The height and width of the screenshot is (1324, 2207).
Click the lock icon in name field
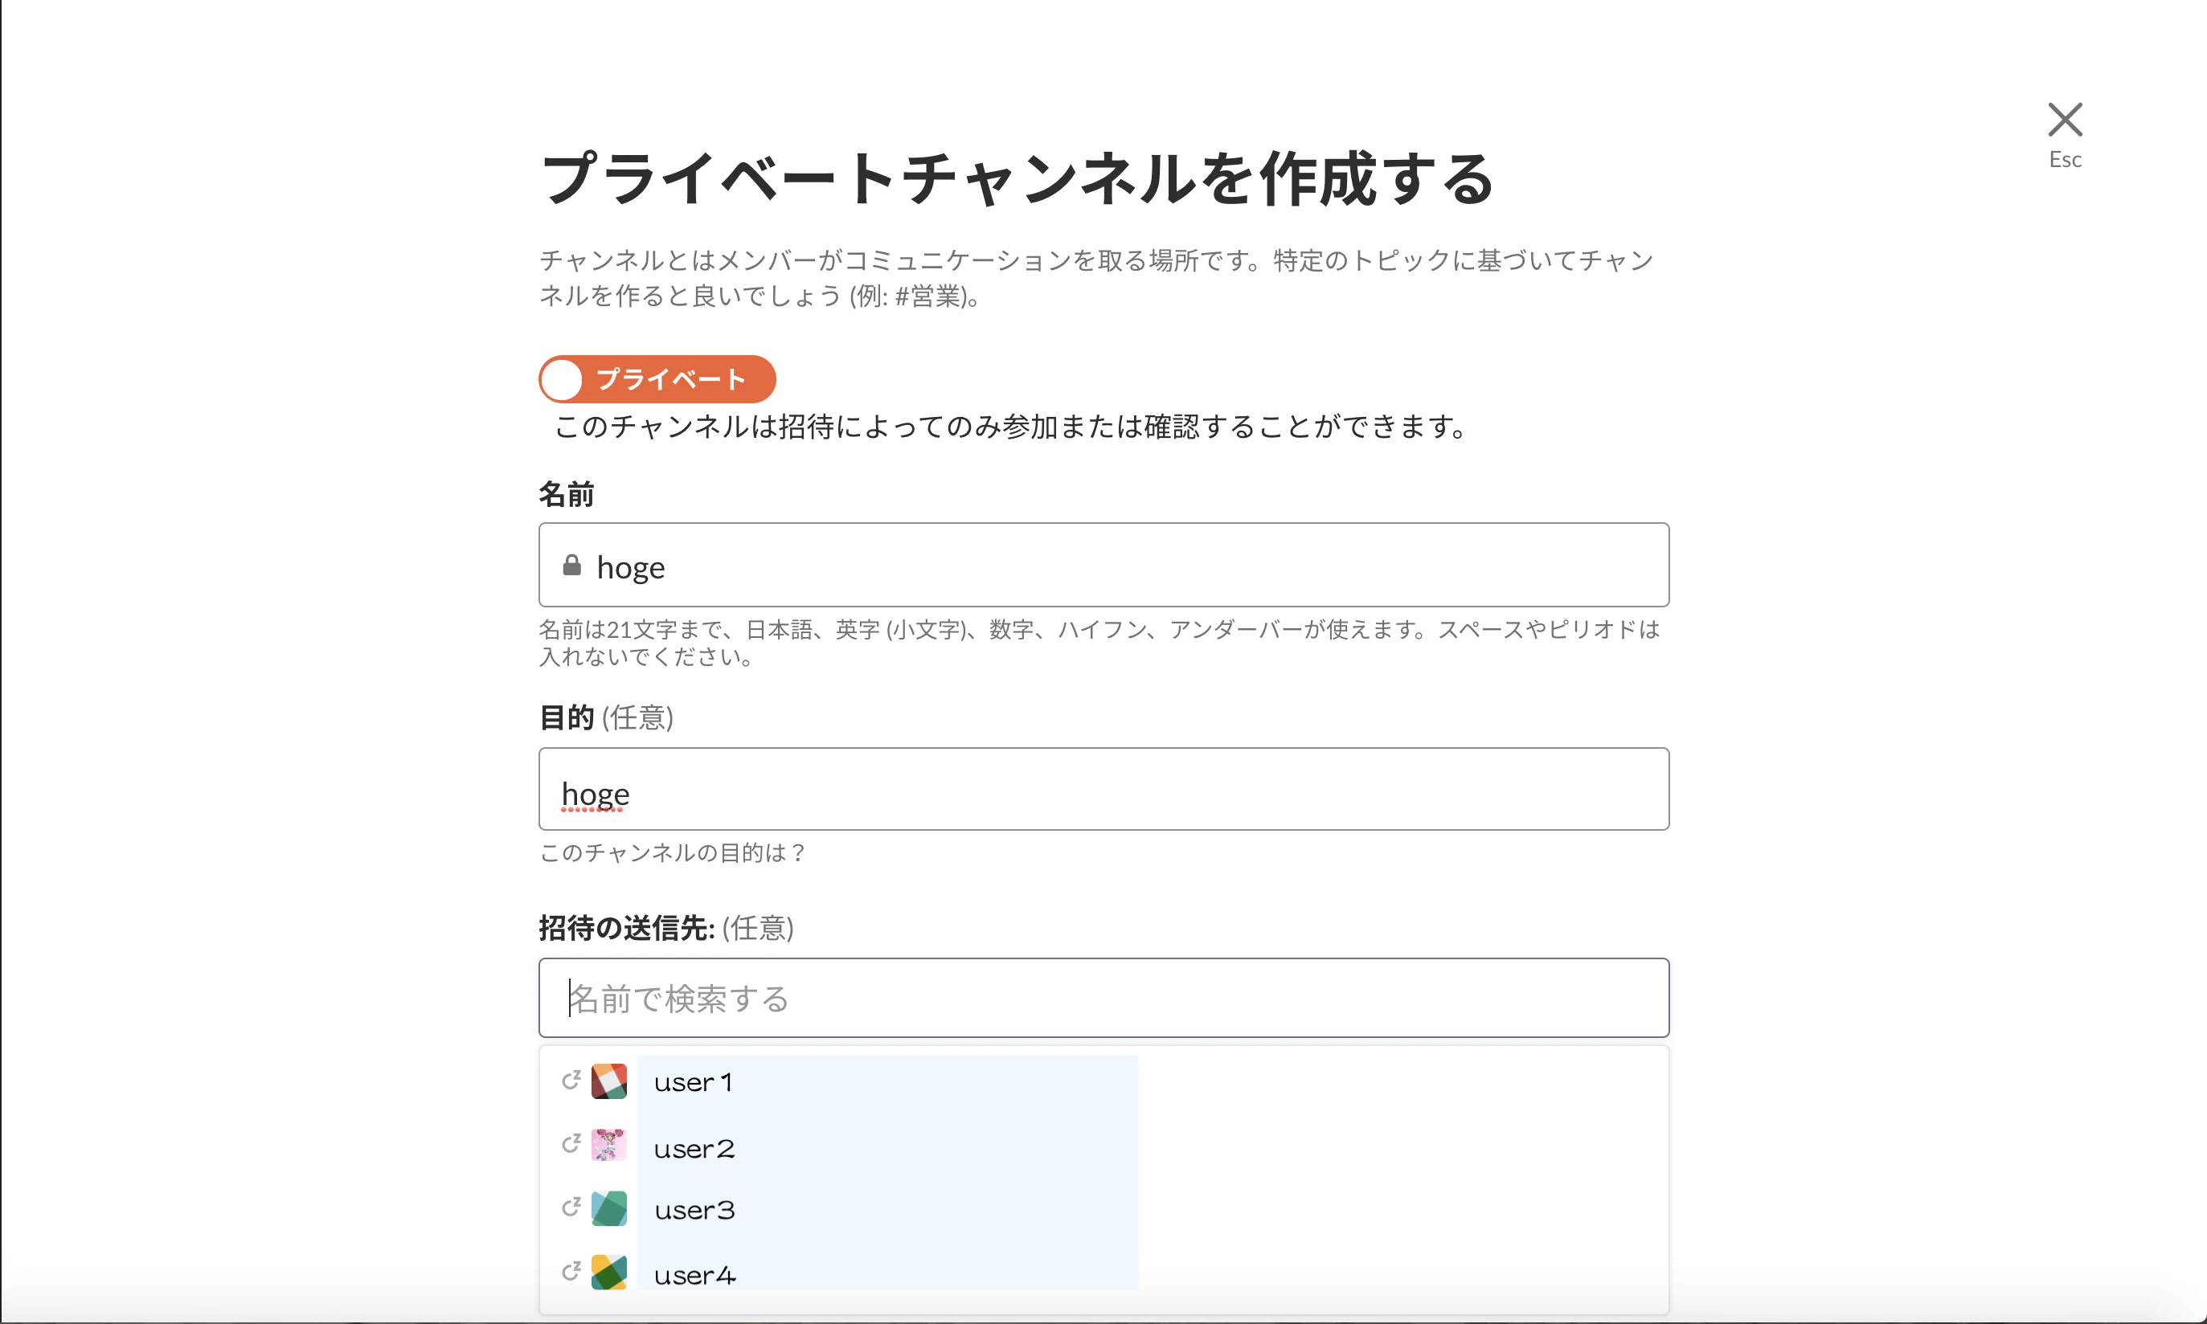coord(572,565)
